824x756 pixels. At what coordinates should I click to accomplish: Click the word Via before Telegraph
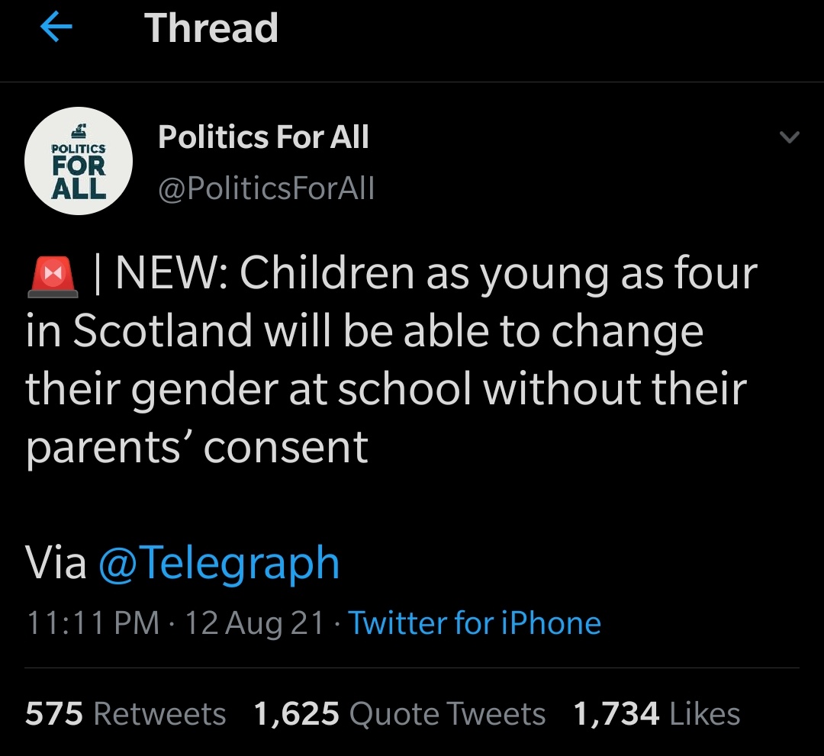pyautogui.click(x=56, y=563)
